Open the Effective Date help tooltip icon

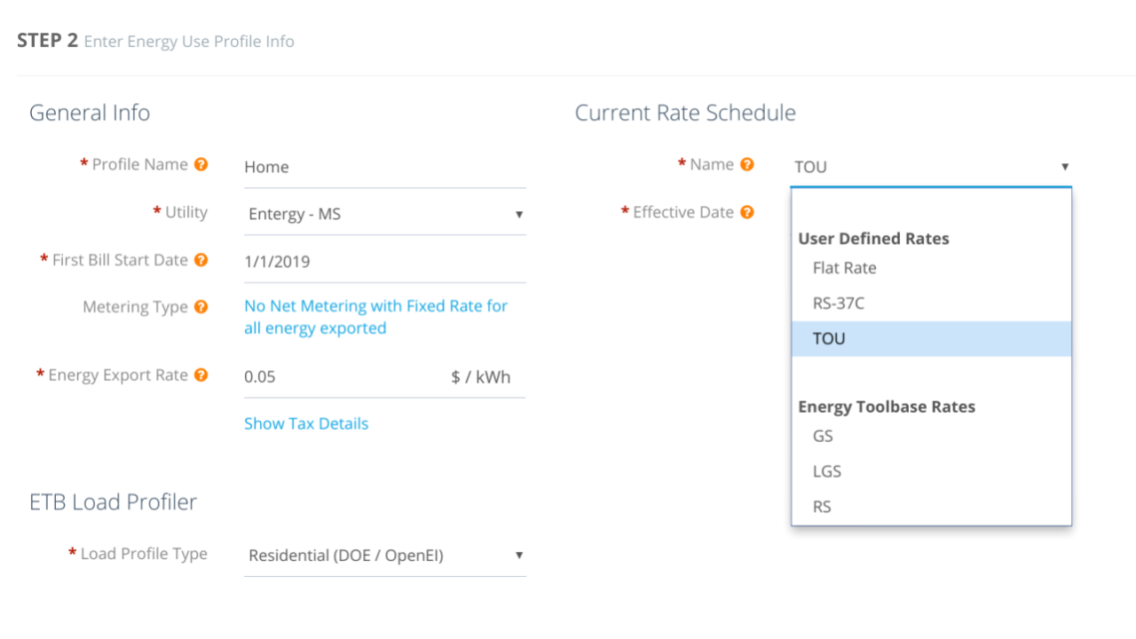pyautogui.click(x=747, y=212)
